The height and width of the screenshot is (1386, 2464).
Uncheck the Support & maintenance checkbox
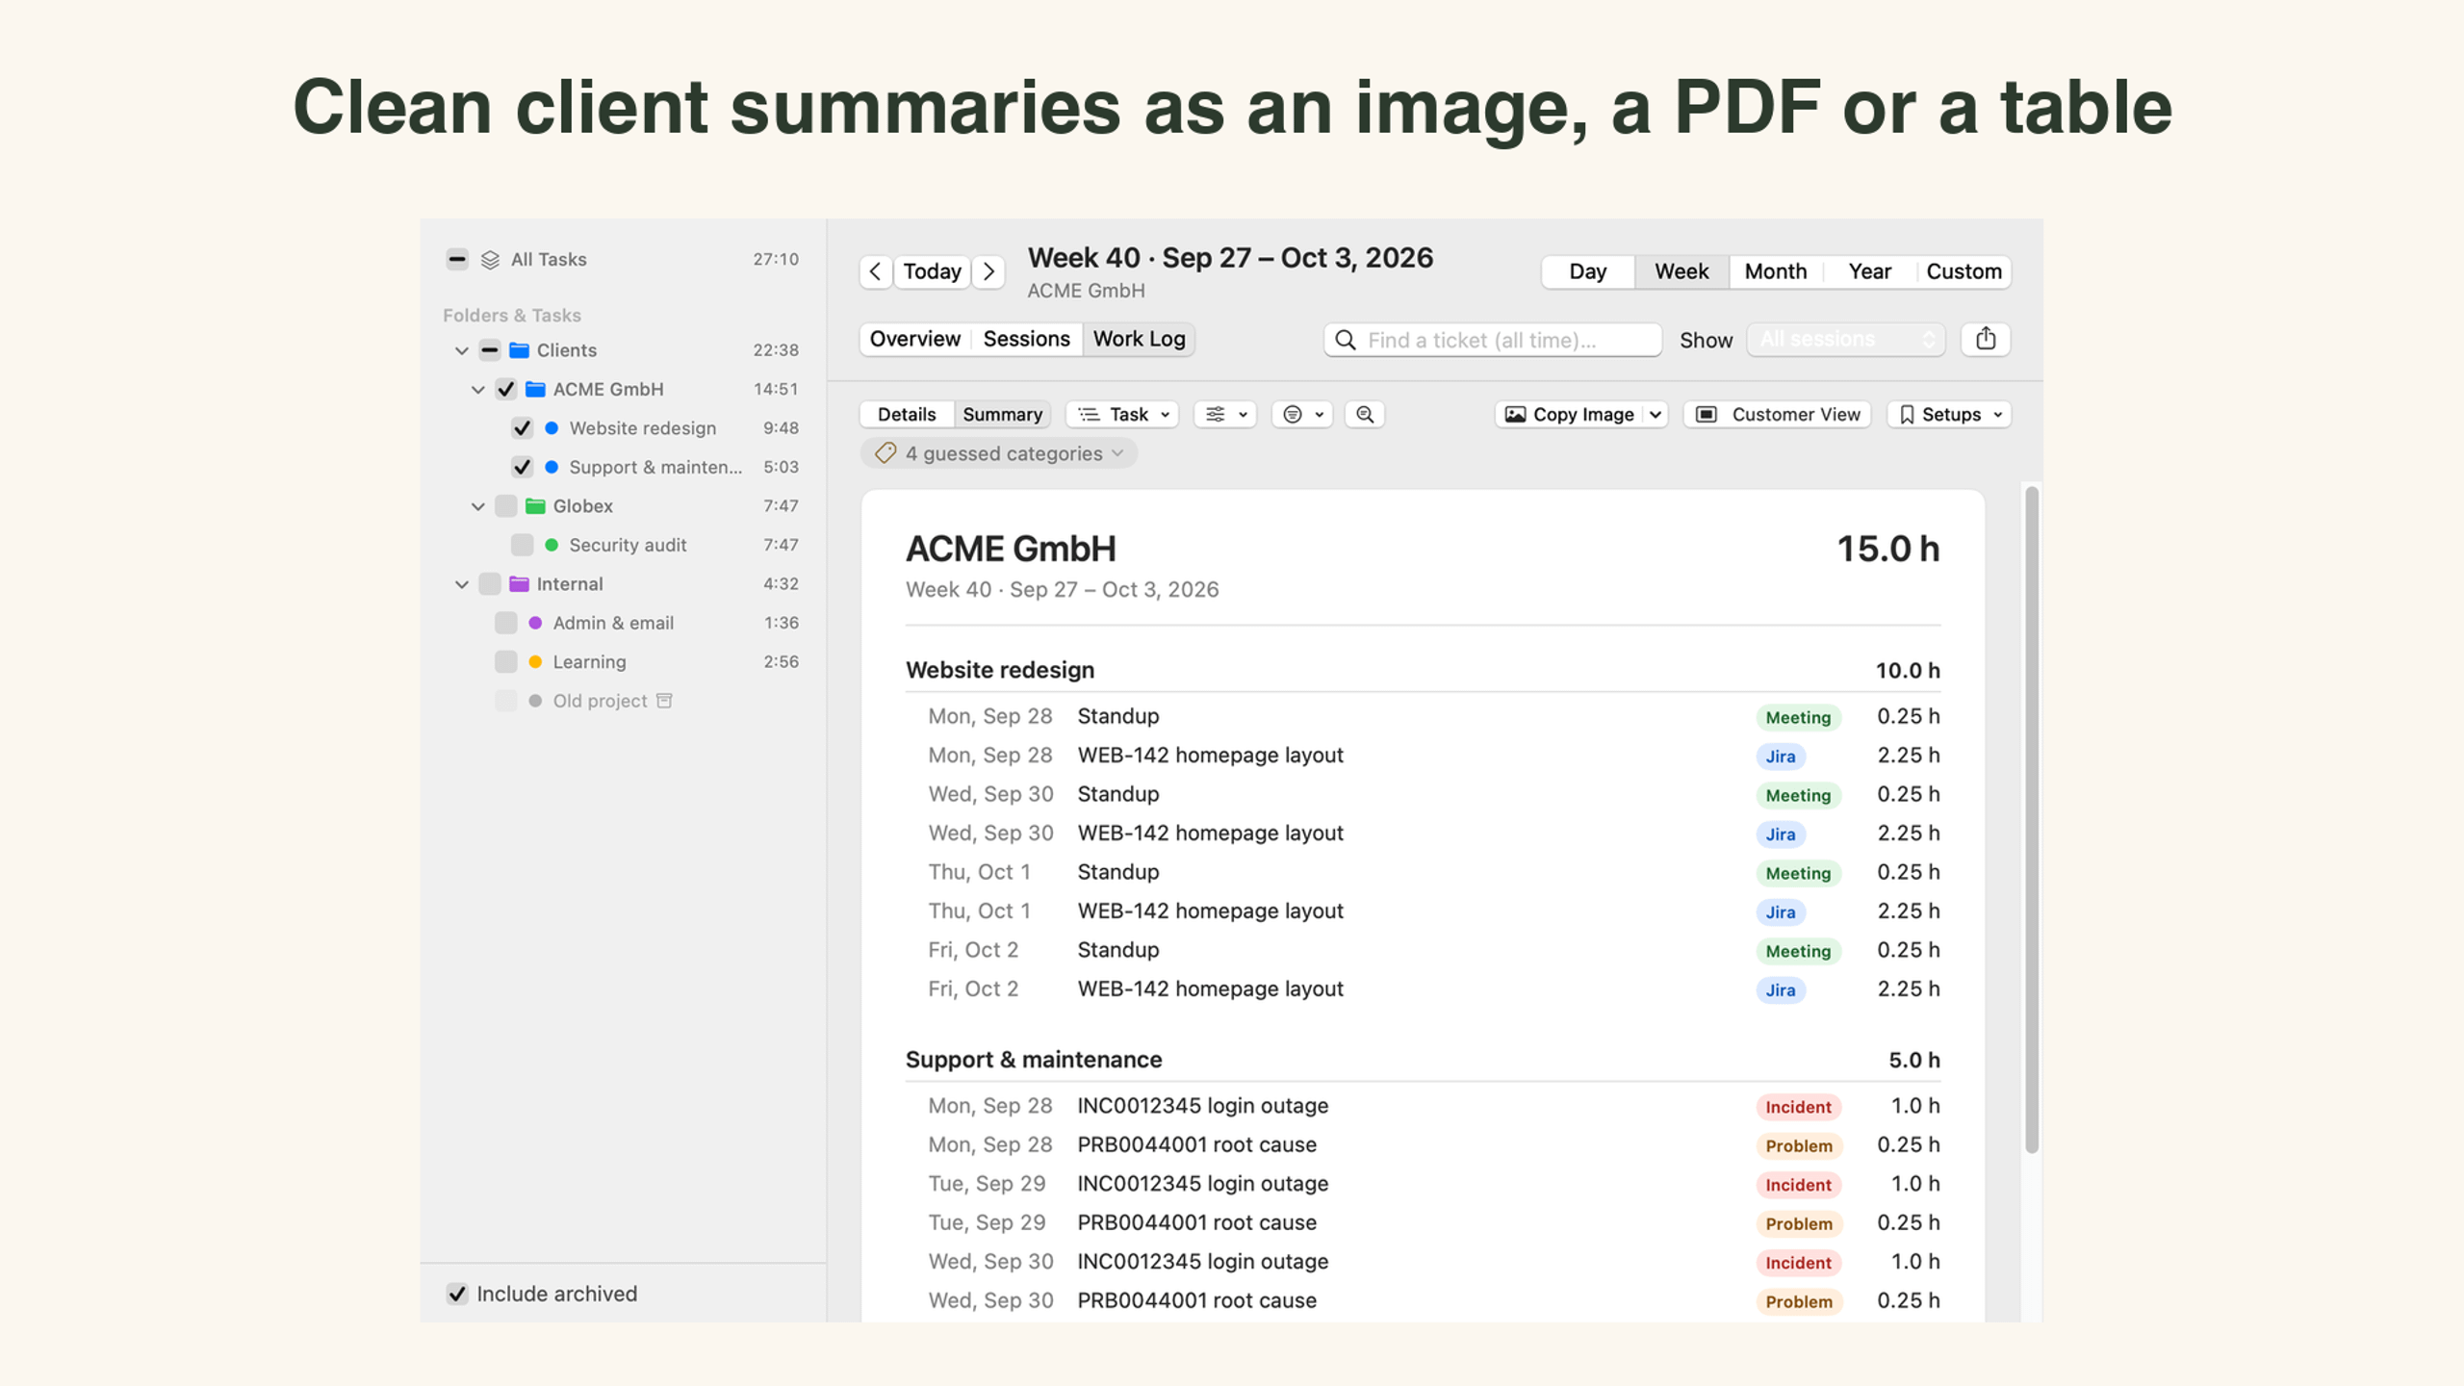(x=522, y=467)
